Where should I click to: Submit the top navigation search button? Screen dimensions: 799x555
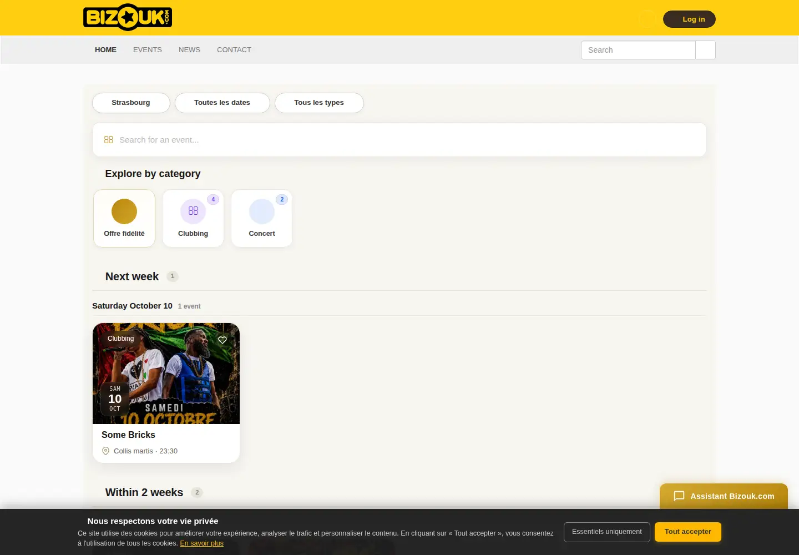coord(705,50)
